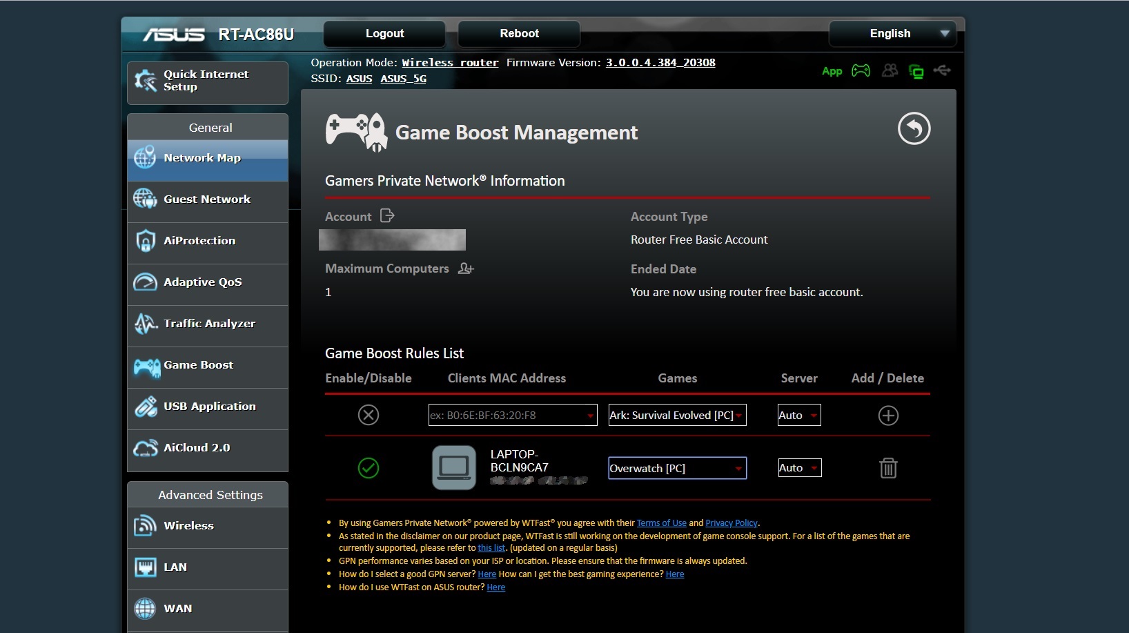Viewport: 1129px width, 633px height.
Task: Click the App link in header
Action: click(x=832, y=71)
